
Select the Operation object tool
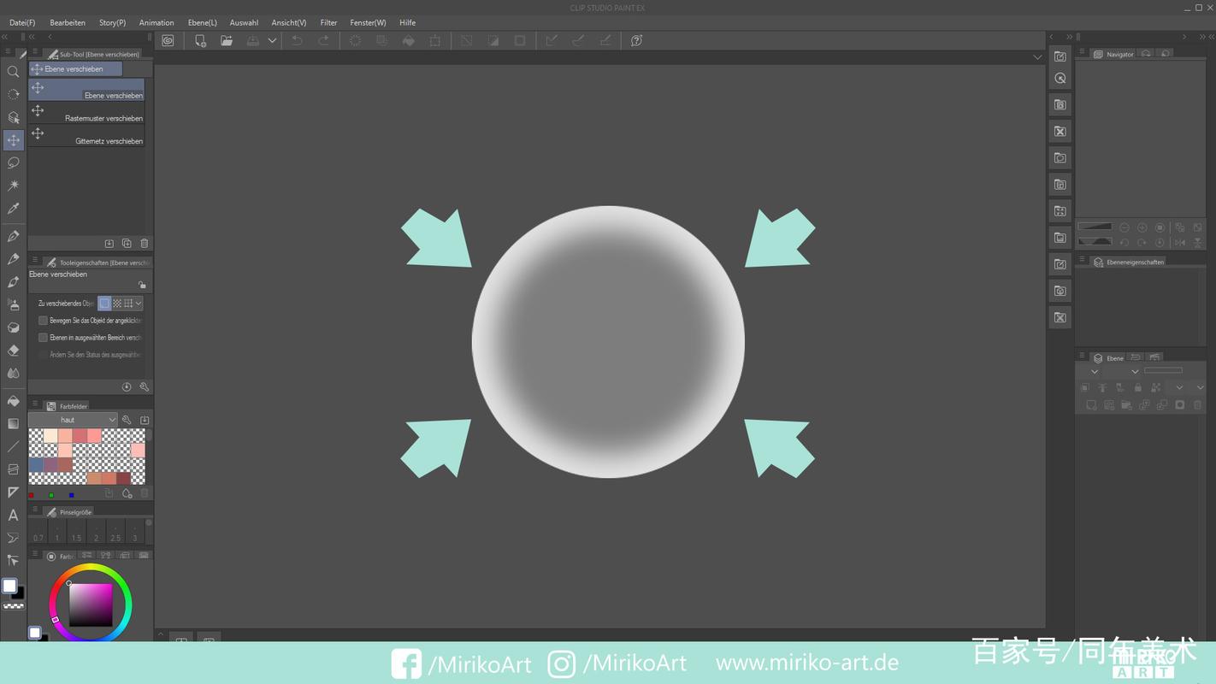13,117
